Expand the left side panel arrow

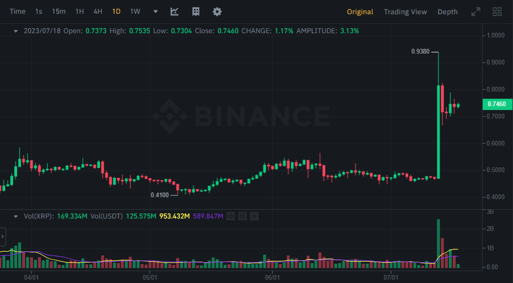click(2, 236)
